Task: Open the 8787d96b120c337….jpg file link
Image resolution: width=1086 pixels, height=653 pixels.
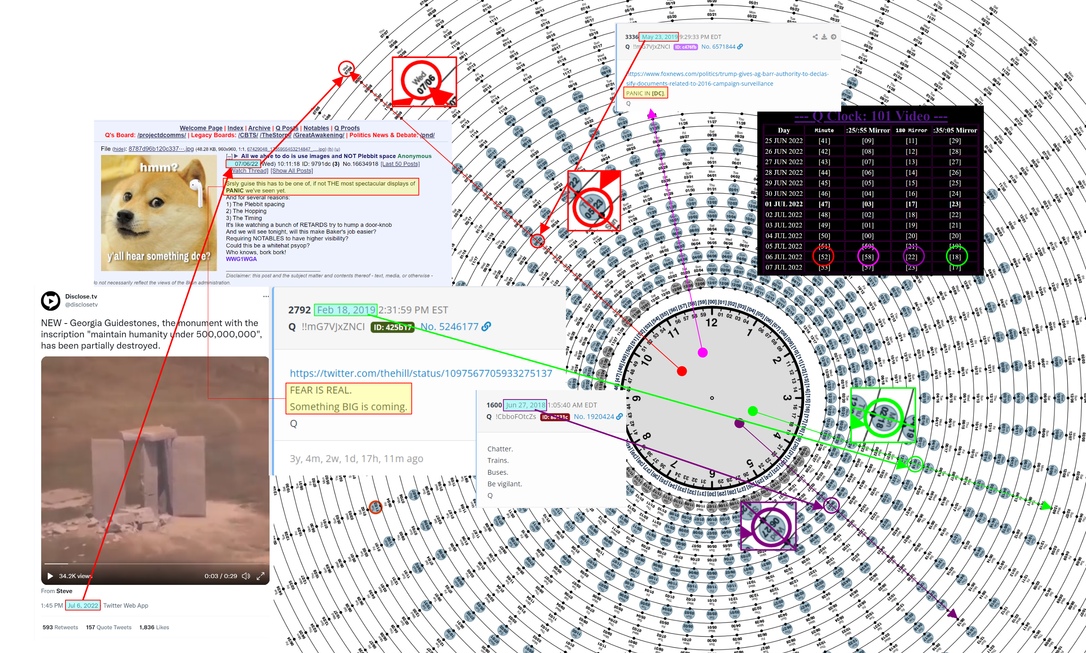Action: coord(161,149)
